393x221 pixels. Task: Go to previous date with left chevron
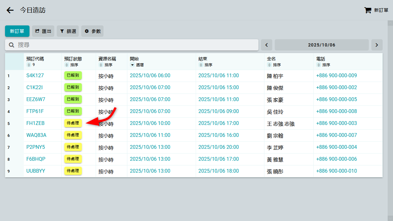267,45
